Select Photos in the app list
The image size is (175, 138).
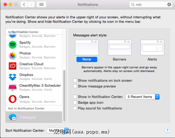[34, 55]
